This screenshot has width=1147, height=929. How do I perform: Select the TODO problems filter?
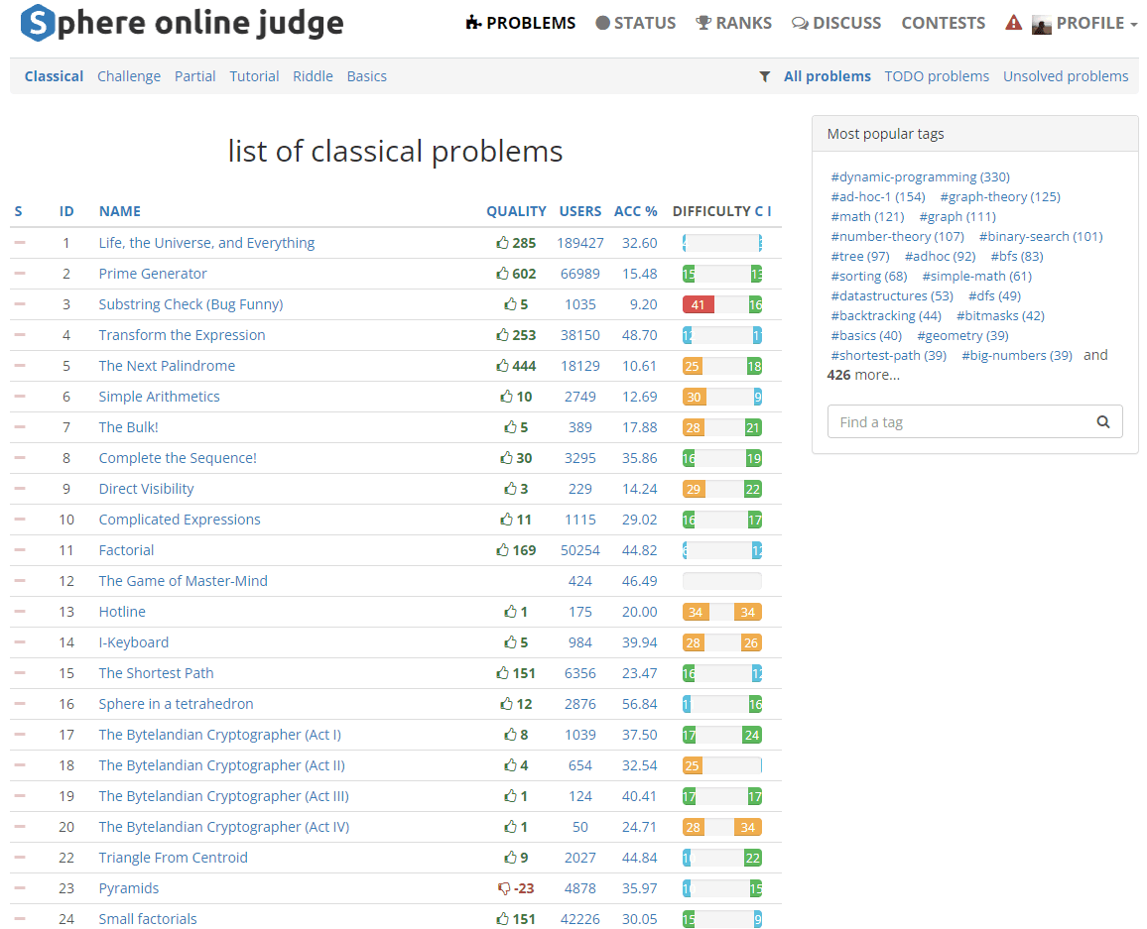pos(937,76)
